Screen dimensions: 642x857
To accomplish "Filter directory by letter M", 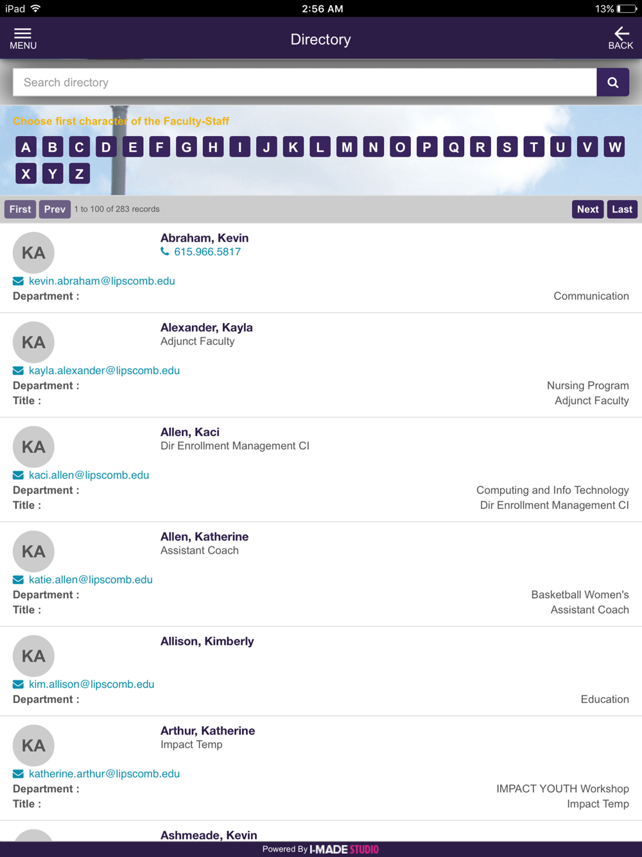I will pyautogui.click(x=347, y=147).
